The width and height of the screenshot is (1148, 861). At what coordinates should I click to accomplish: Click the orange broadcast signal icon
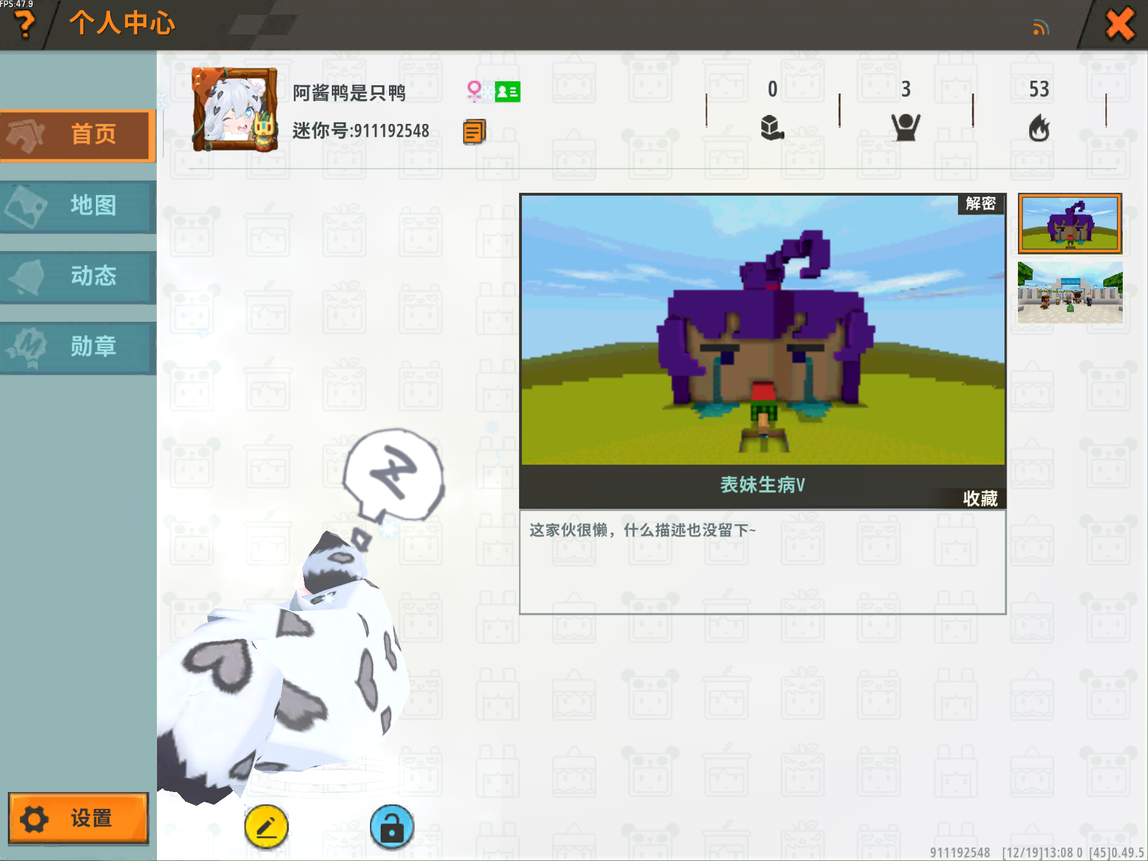pyautogui.click(x=1040, y=27)
